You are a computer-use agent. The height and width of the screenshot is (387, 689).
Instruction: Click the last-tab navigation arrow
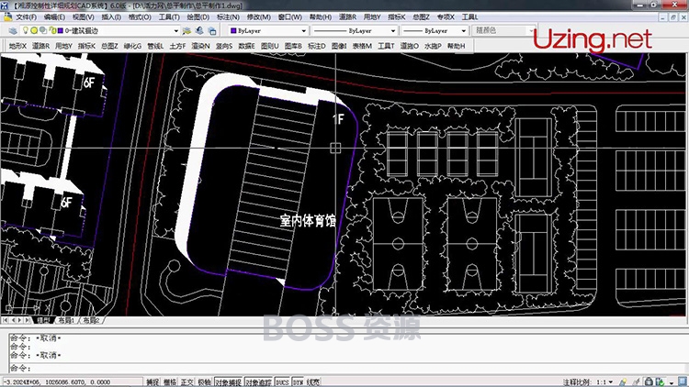pyautogui.click(x=28, y=320)
